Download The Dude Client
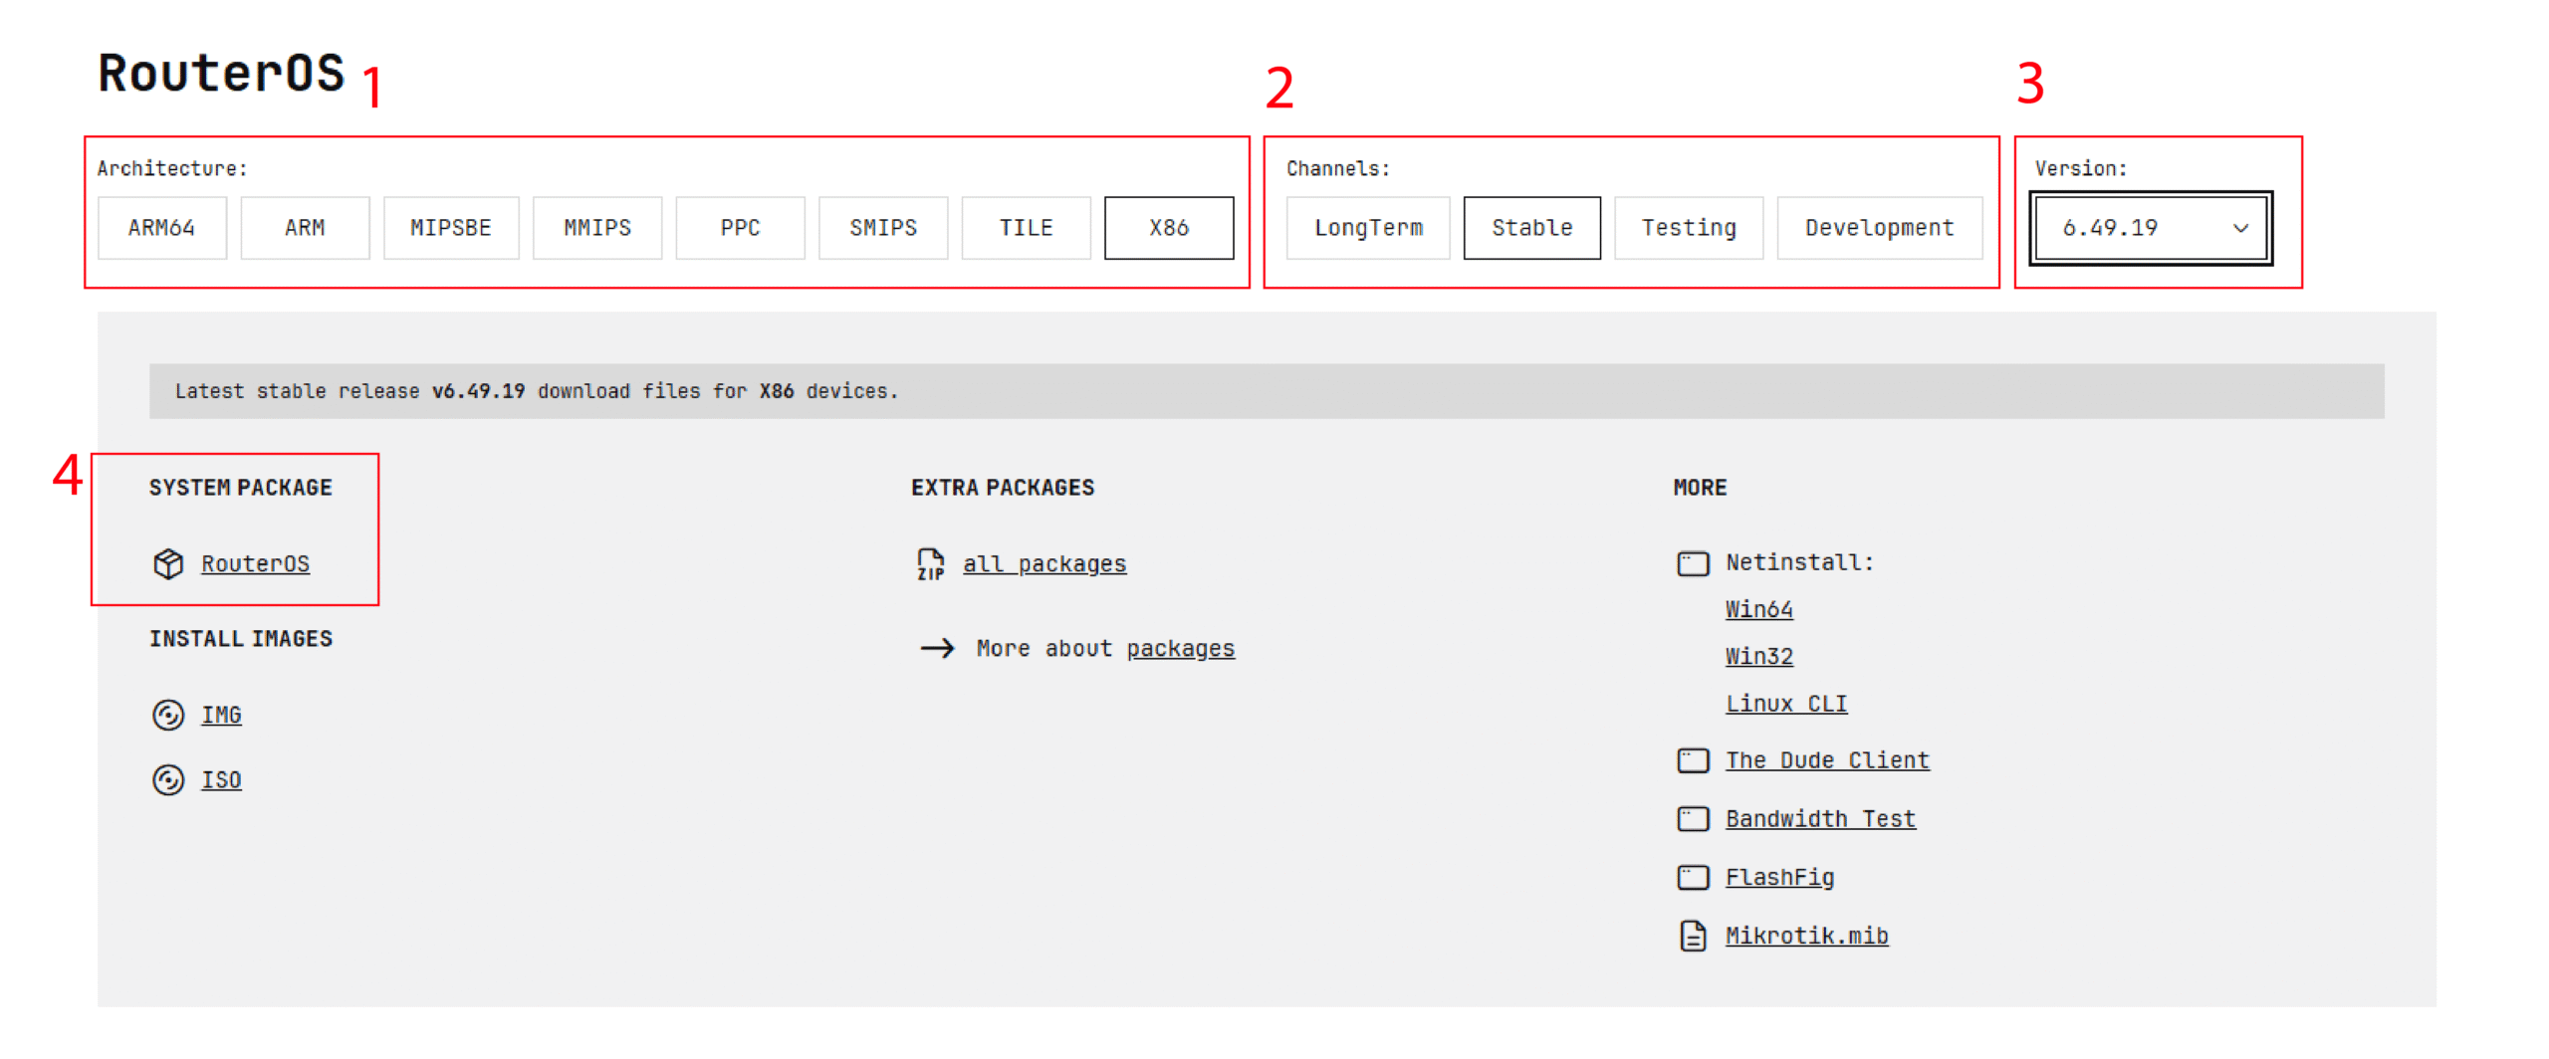 click(x=1827, y=760)
